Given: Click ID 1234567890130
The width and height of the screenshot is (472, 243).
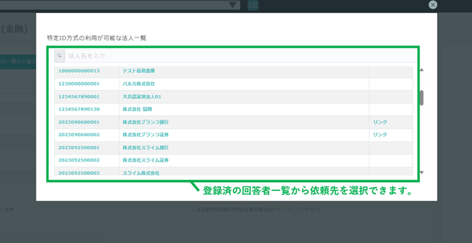Looking at the screenshot, I should coord(79,109).
